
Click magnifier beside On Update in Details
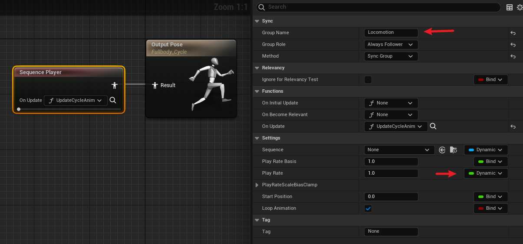[x=433, y=127]
